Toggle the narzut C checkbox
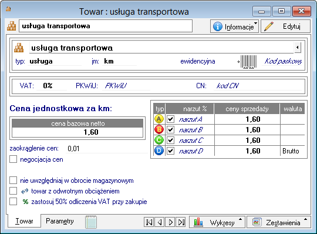The height and width of the screenshot is (234, 317). coord(170,140)
